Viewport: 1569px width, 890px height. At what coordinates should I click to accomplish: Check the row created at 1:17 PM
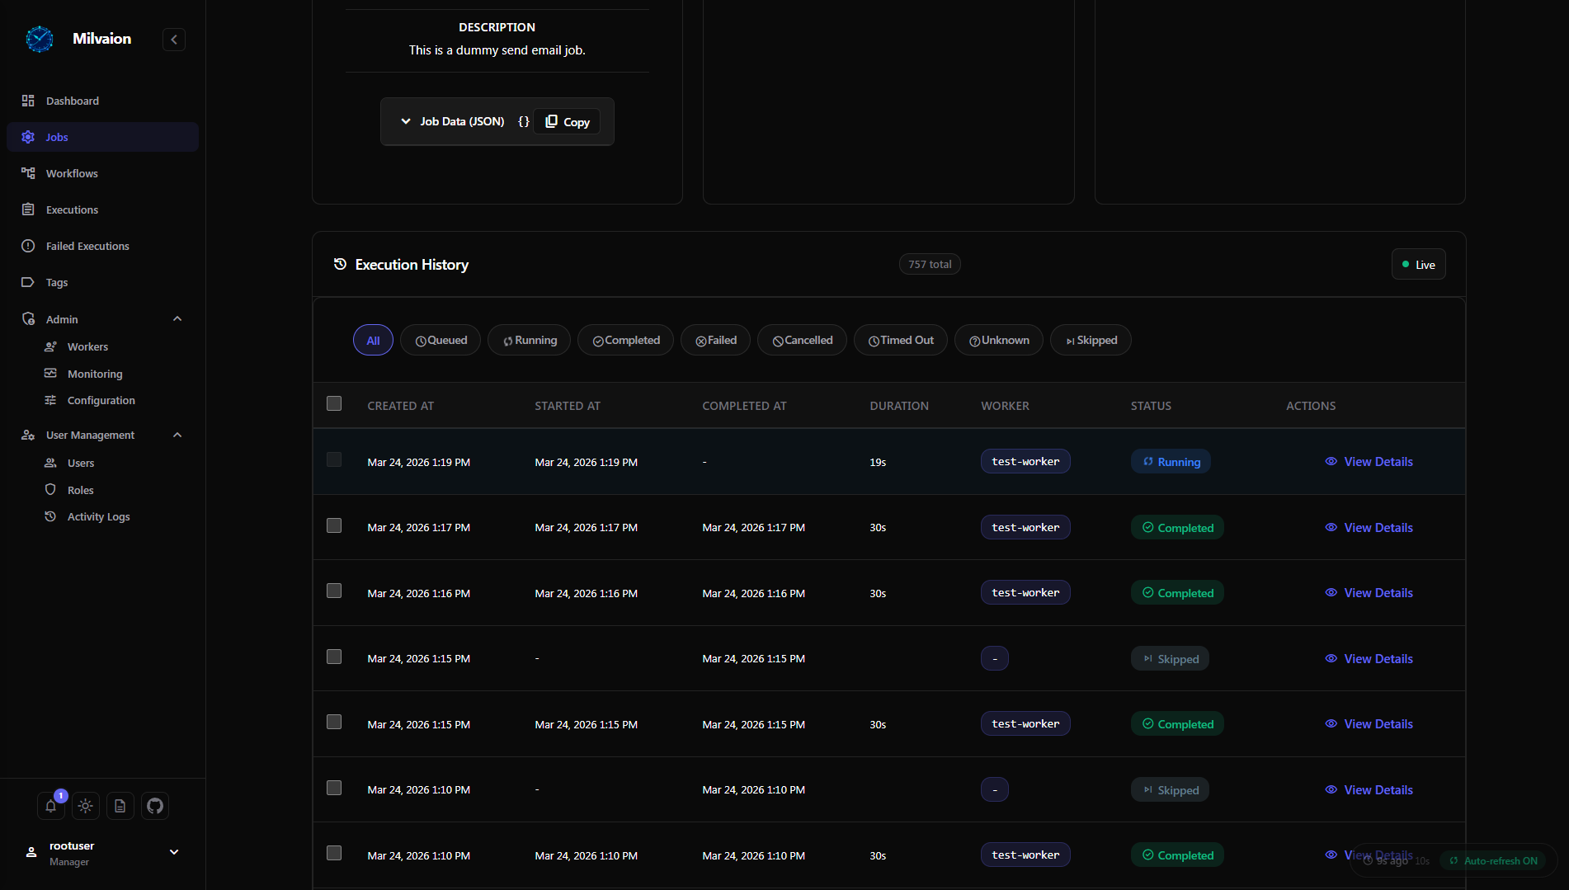click(x=334, y=525)
